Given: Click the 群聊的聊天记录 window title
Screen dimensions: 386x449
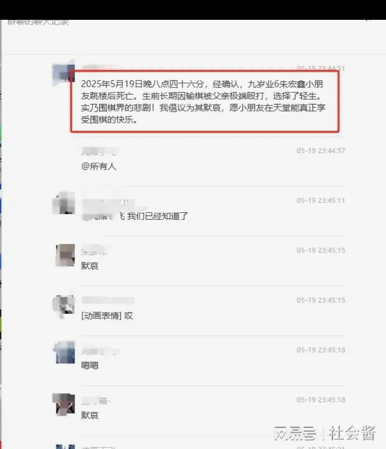Looking at the screenshot, I should (38, 22).
